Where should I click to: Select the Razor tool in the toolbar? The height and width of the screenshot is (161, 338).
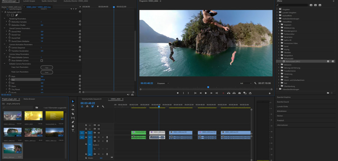coord(73,114)
